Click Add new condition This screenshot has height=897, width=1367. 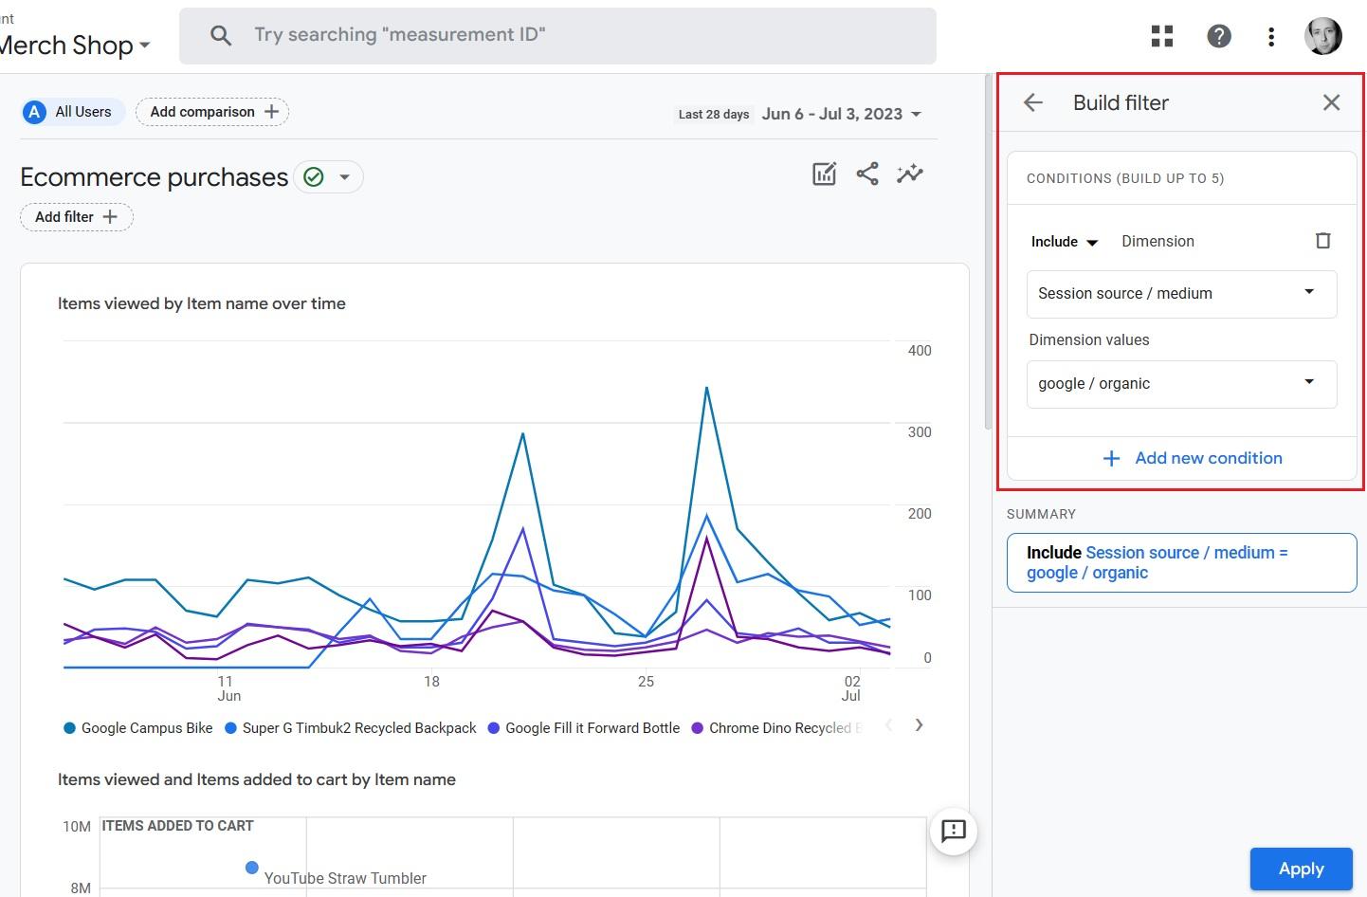pos(1194,458)
